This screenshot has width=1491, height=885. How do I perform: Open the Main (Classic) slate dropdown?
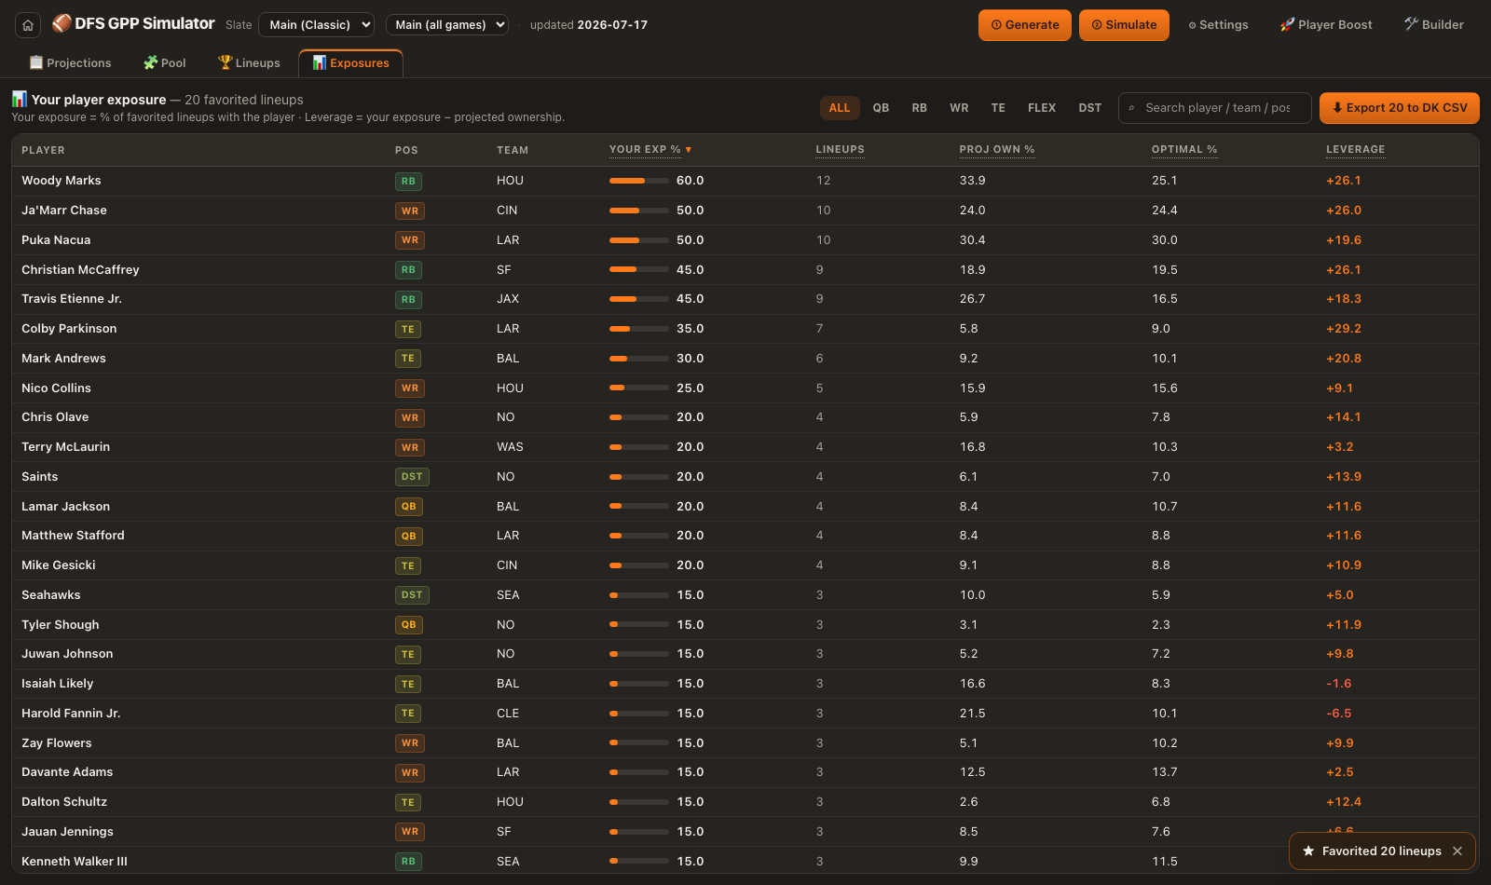click(316, 25)
